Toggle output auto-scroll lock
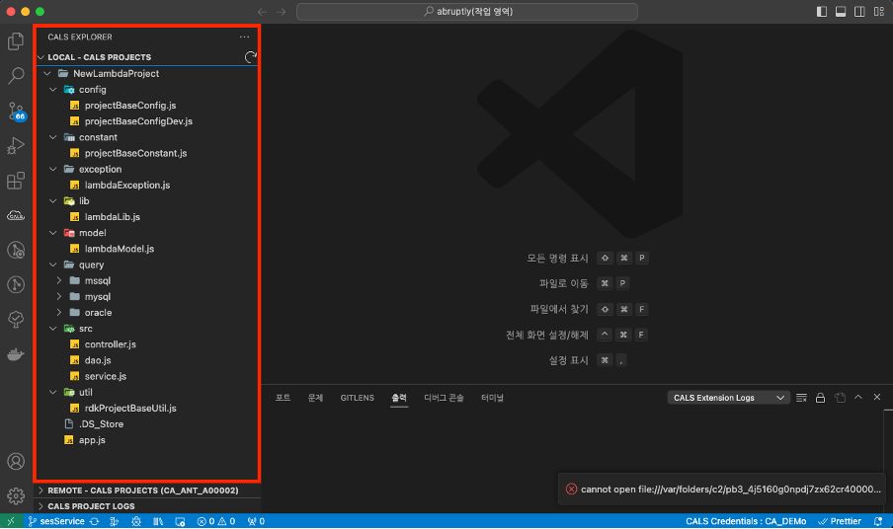This screenshot has width=893, height=529. (x=820, y=398)
